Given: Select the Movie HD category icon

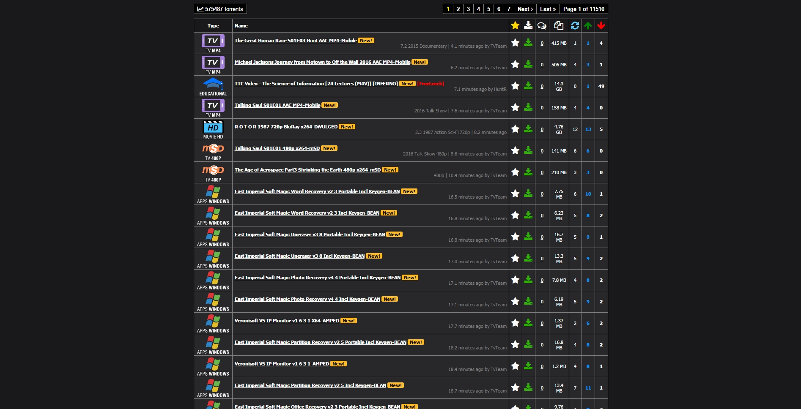Looking at the screenshot, I should (213, 127).
